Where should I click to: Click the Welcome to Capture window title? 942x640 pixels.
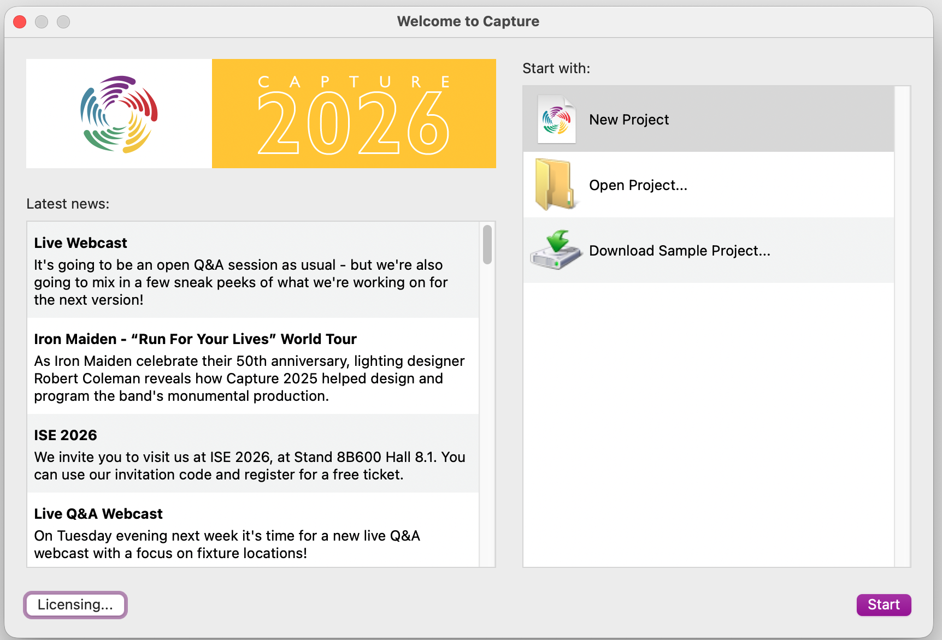468,21
